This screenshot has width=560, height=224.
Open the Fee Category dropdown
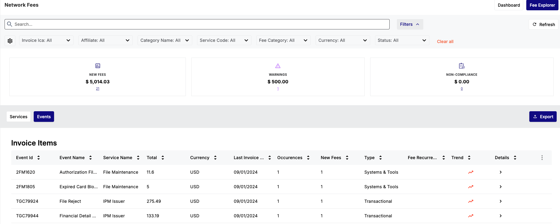(x=283, y=40)
